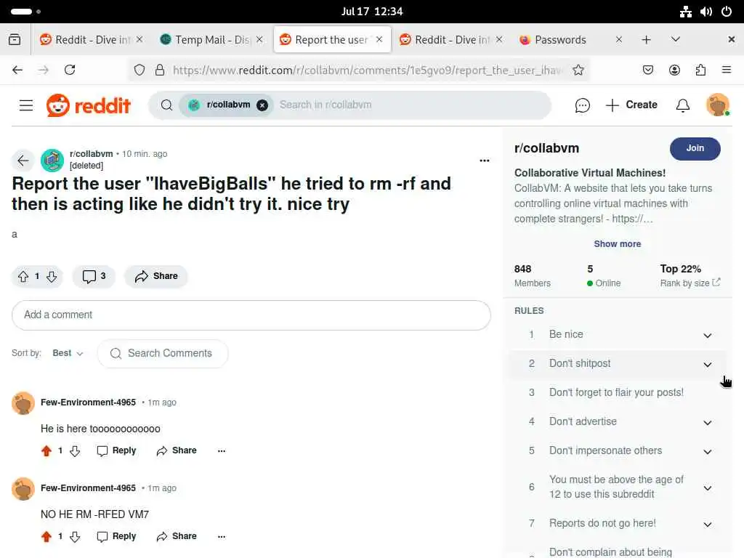Open the post's three-dot options menu
Viewport: 744px width, 558px height.
pyautogui.click(x=484, y=161)
